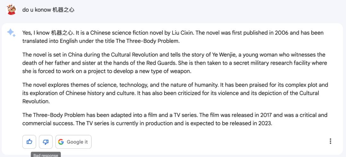Image resolution: width=346 pixels, height=157 pixels.
Task: Click the Bard sparkle icon beside the response
Action: click(11, 33)
